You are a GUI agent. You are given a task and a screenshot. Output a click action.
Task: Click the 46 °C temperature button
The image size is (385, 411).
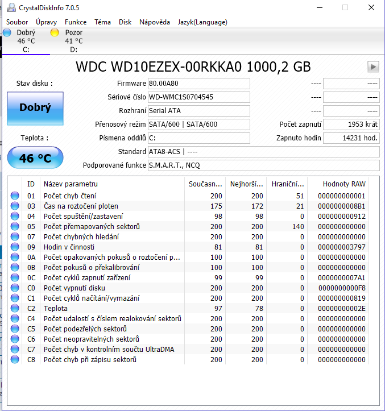(35, 158)
